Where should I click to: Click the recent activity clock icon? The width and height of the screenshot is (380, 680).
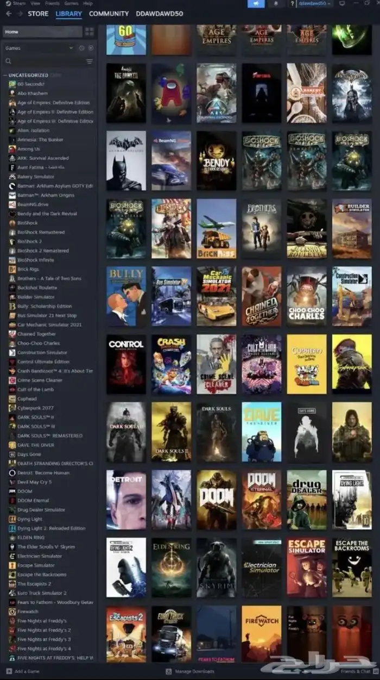(x=82, y=48)
